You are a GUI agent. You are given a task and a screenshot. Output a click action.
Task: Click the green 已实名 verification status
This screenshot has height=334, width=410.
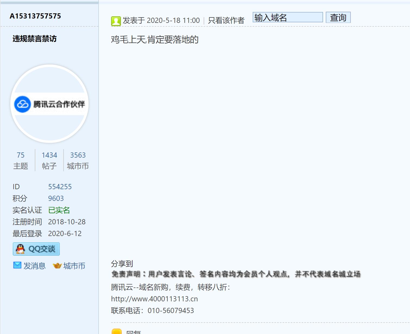[x=59, y=210]
